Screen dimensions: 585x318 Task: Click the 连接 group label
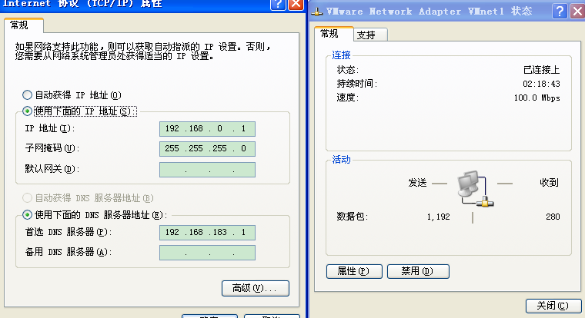[x=341, y=55]
